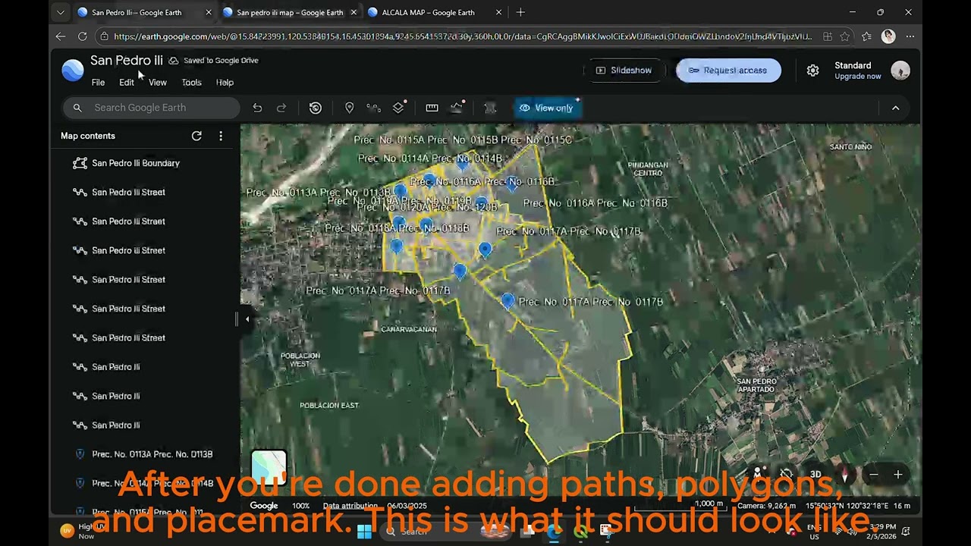Screen dimensions: 971x546
Task: Open Map contents more options menu
Action: coord(221,136)
